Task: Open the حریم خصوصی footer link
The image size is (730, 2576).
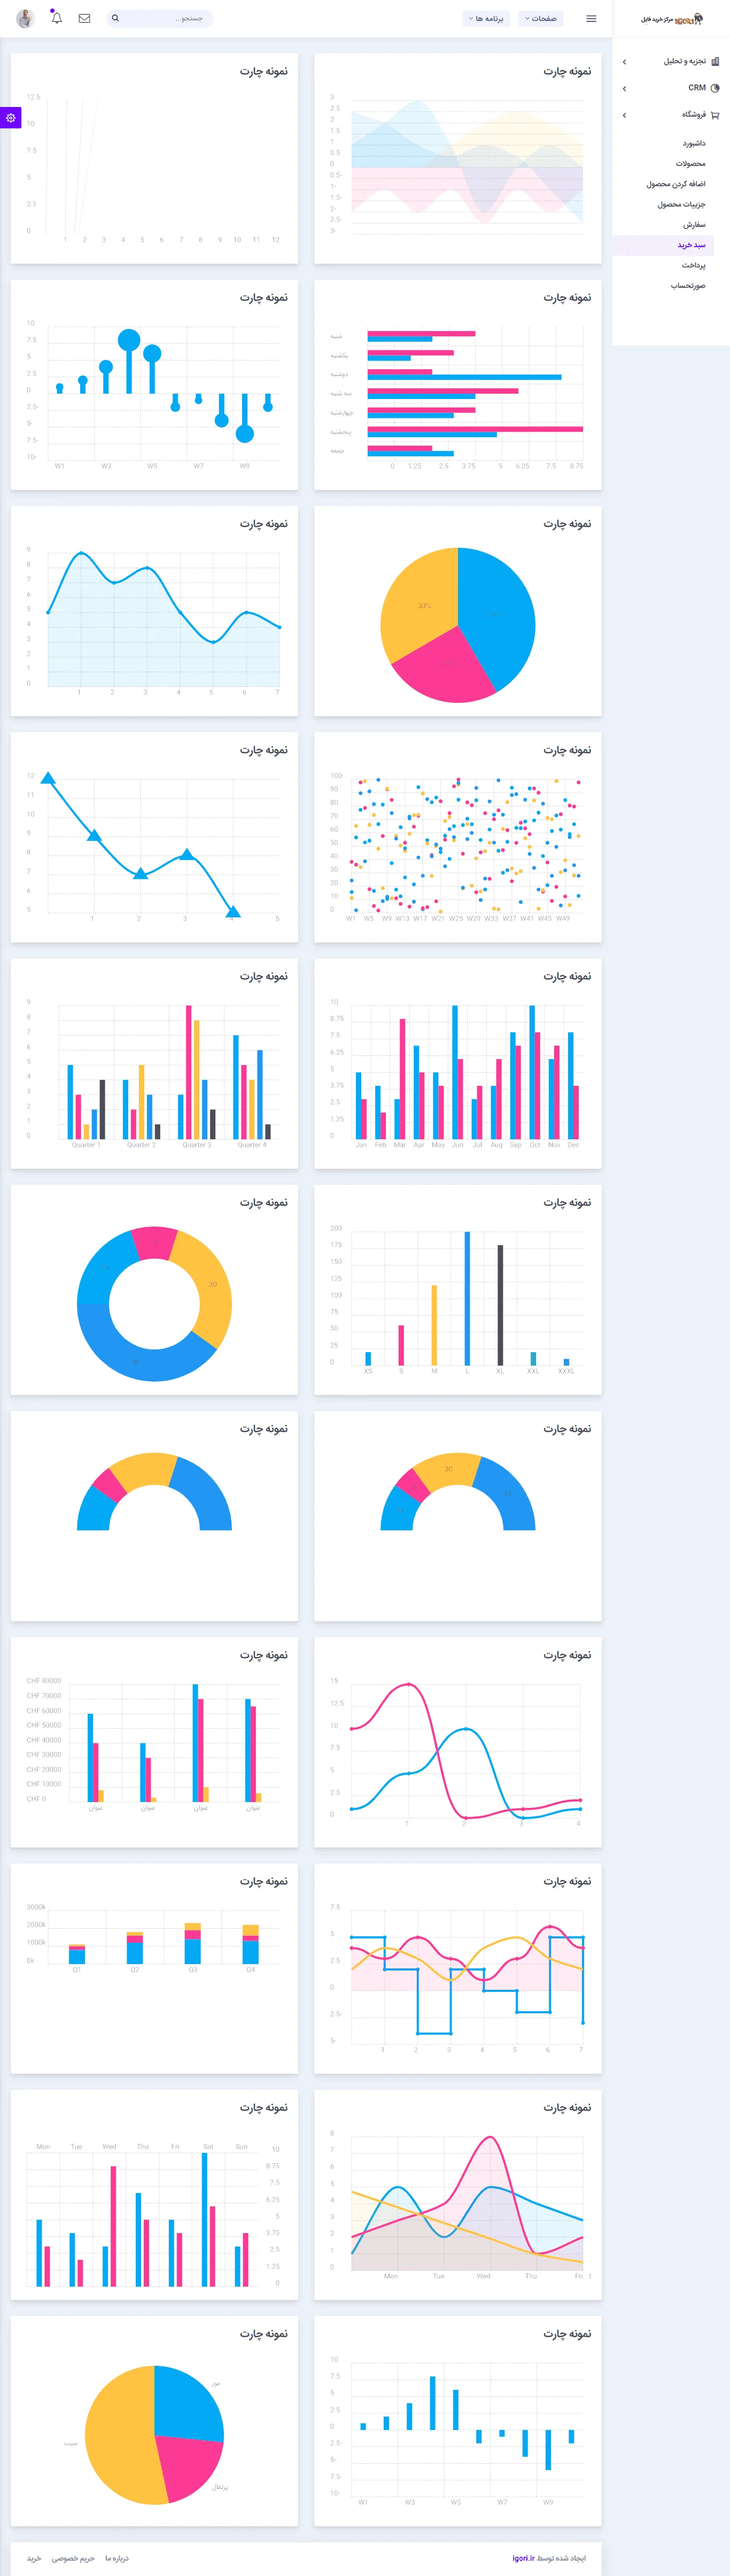Action: [73, 2558]
